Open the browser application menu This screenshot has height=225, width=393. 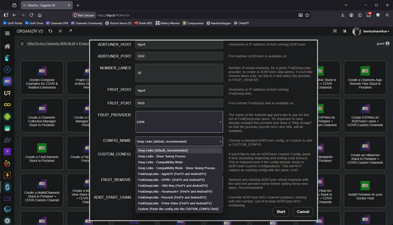coord(387,15)
